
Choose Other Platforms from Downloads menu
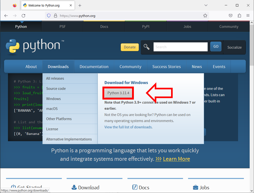coord(70,119)
